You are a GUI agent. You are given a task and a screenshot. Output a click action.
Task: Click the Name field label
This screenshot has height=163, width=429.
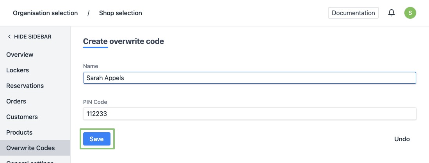(x=91, y=66)
